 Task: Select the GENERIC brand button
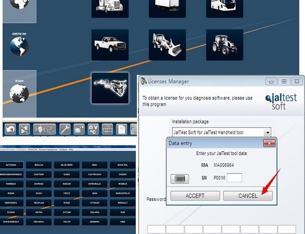click(95, 222)
